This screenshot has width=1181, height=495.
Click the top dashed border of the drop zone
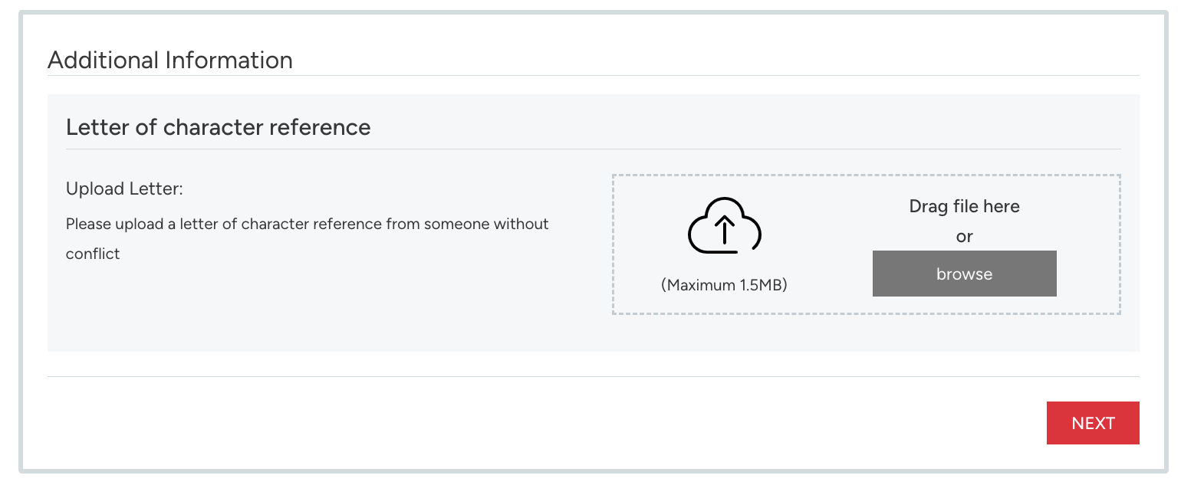866,175
